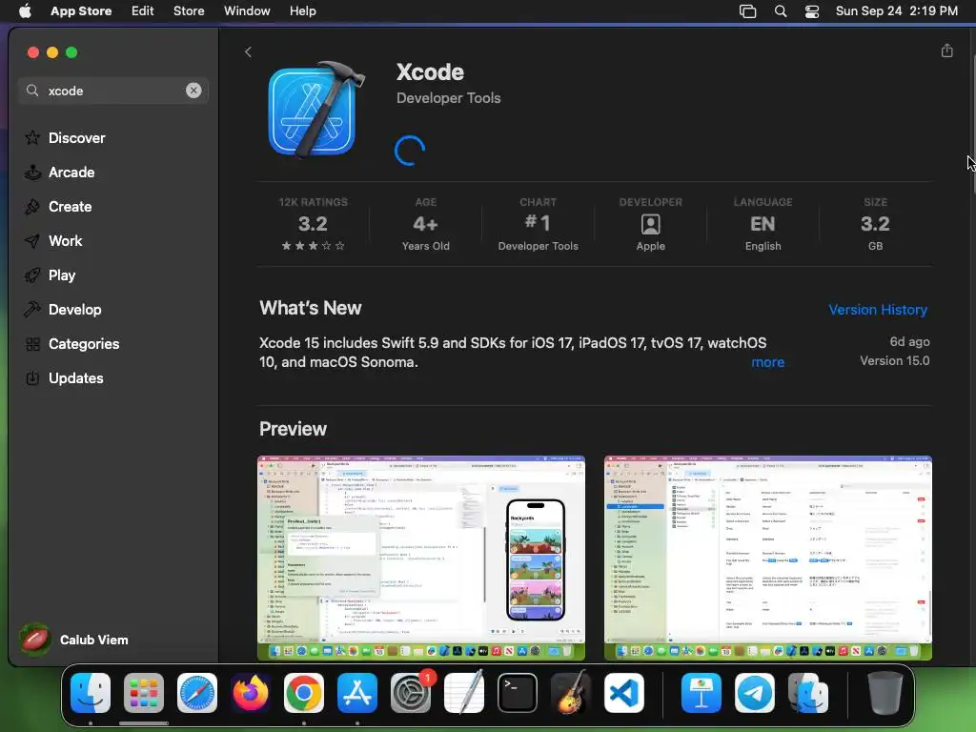Open the Edit menu
976x732 pixels.
click(143, 10)
